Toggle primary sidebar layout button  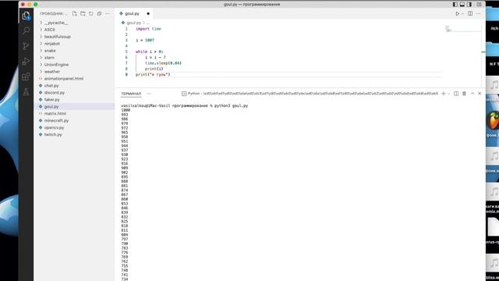[455, 5]
